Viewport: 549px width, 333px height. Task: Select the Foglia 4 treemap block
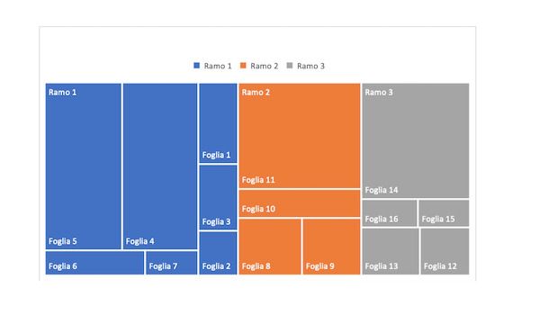(160, 166)
